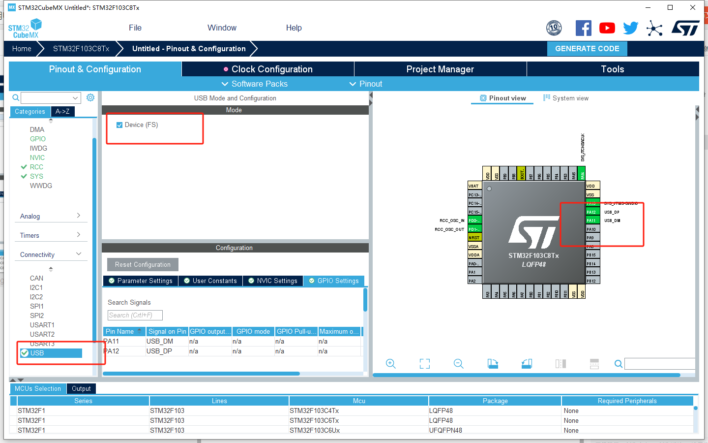Open the Window menu
708x443 pixels.
pyautogui.click(x=222, y=28)
